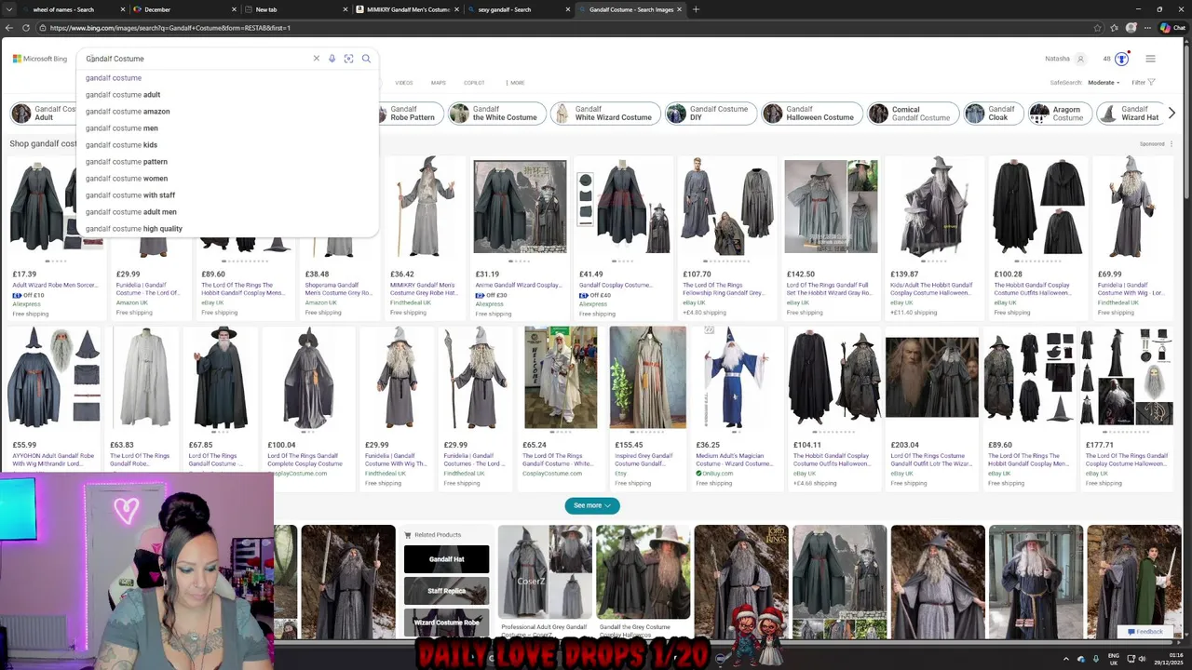The width and height of the screenshot is (1192, 670).
Task: Submit the search with the magnifier icon
Action: [366, 59]
